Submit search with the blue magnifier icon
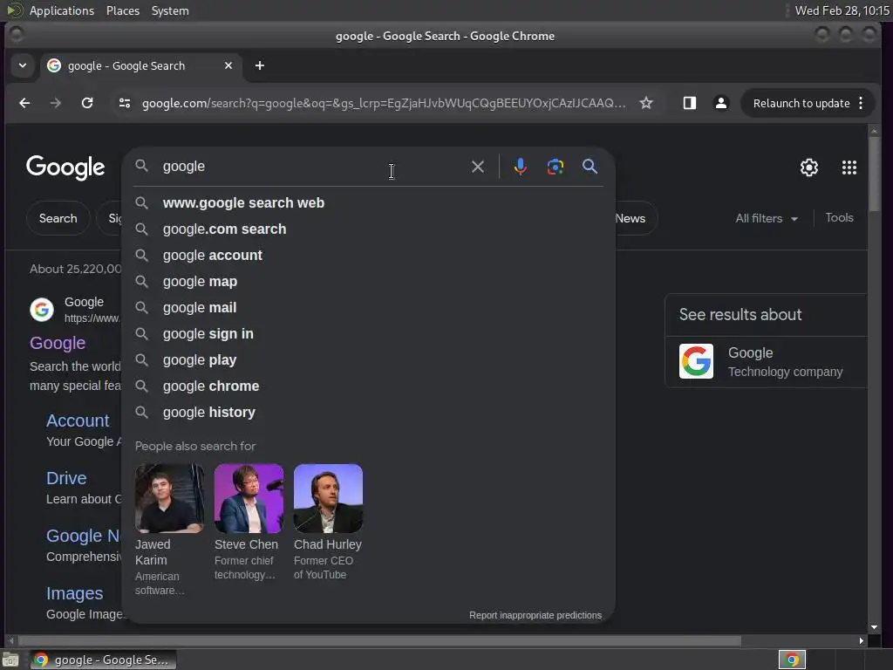 click(x=590, y=167)
